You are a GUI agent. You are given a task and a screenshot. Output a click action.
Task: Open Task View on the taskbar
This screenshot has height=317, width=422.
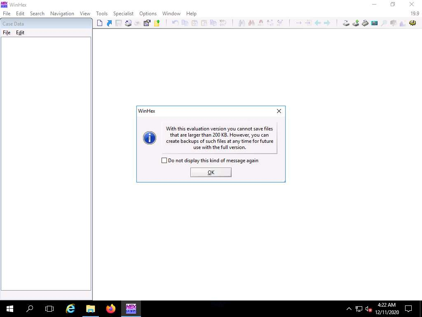[49, 309]
